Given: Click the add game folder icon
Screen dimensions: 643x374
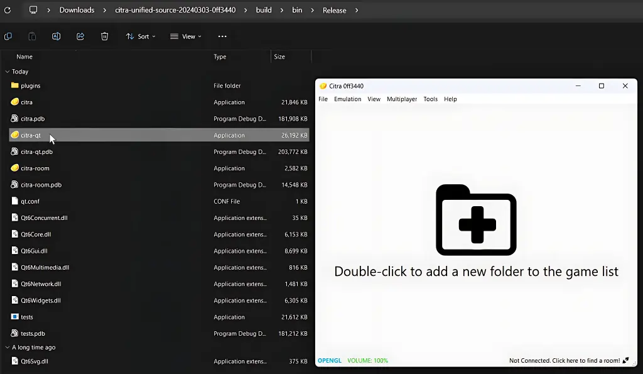Looking at the screenshot, I should pyautogui.click(x=476, y=220).
